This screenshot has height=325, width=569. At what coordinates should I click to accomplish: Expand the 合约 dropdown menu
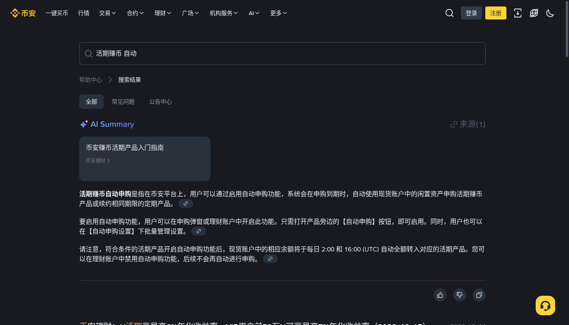(x=135, y=13)
